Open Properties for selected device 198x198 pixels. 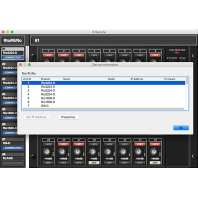(68, 117)
